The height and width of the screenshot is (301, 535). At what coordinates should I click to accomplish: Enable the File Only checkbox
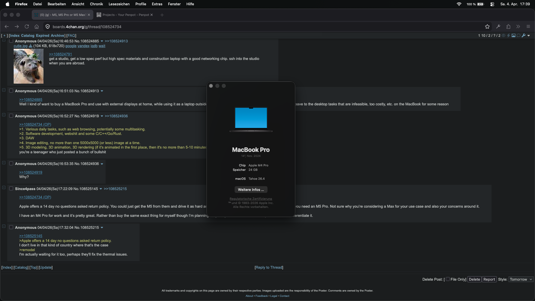coord(448,279)
